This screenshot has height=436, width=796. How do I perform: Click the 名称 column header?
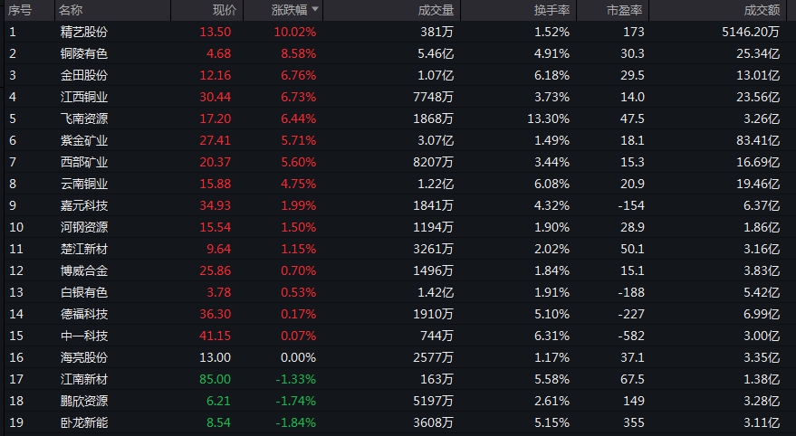coord(71,10)
